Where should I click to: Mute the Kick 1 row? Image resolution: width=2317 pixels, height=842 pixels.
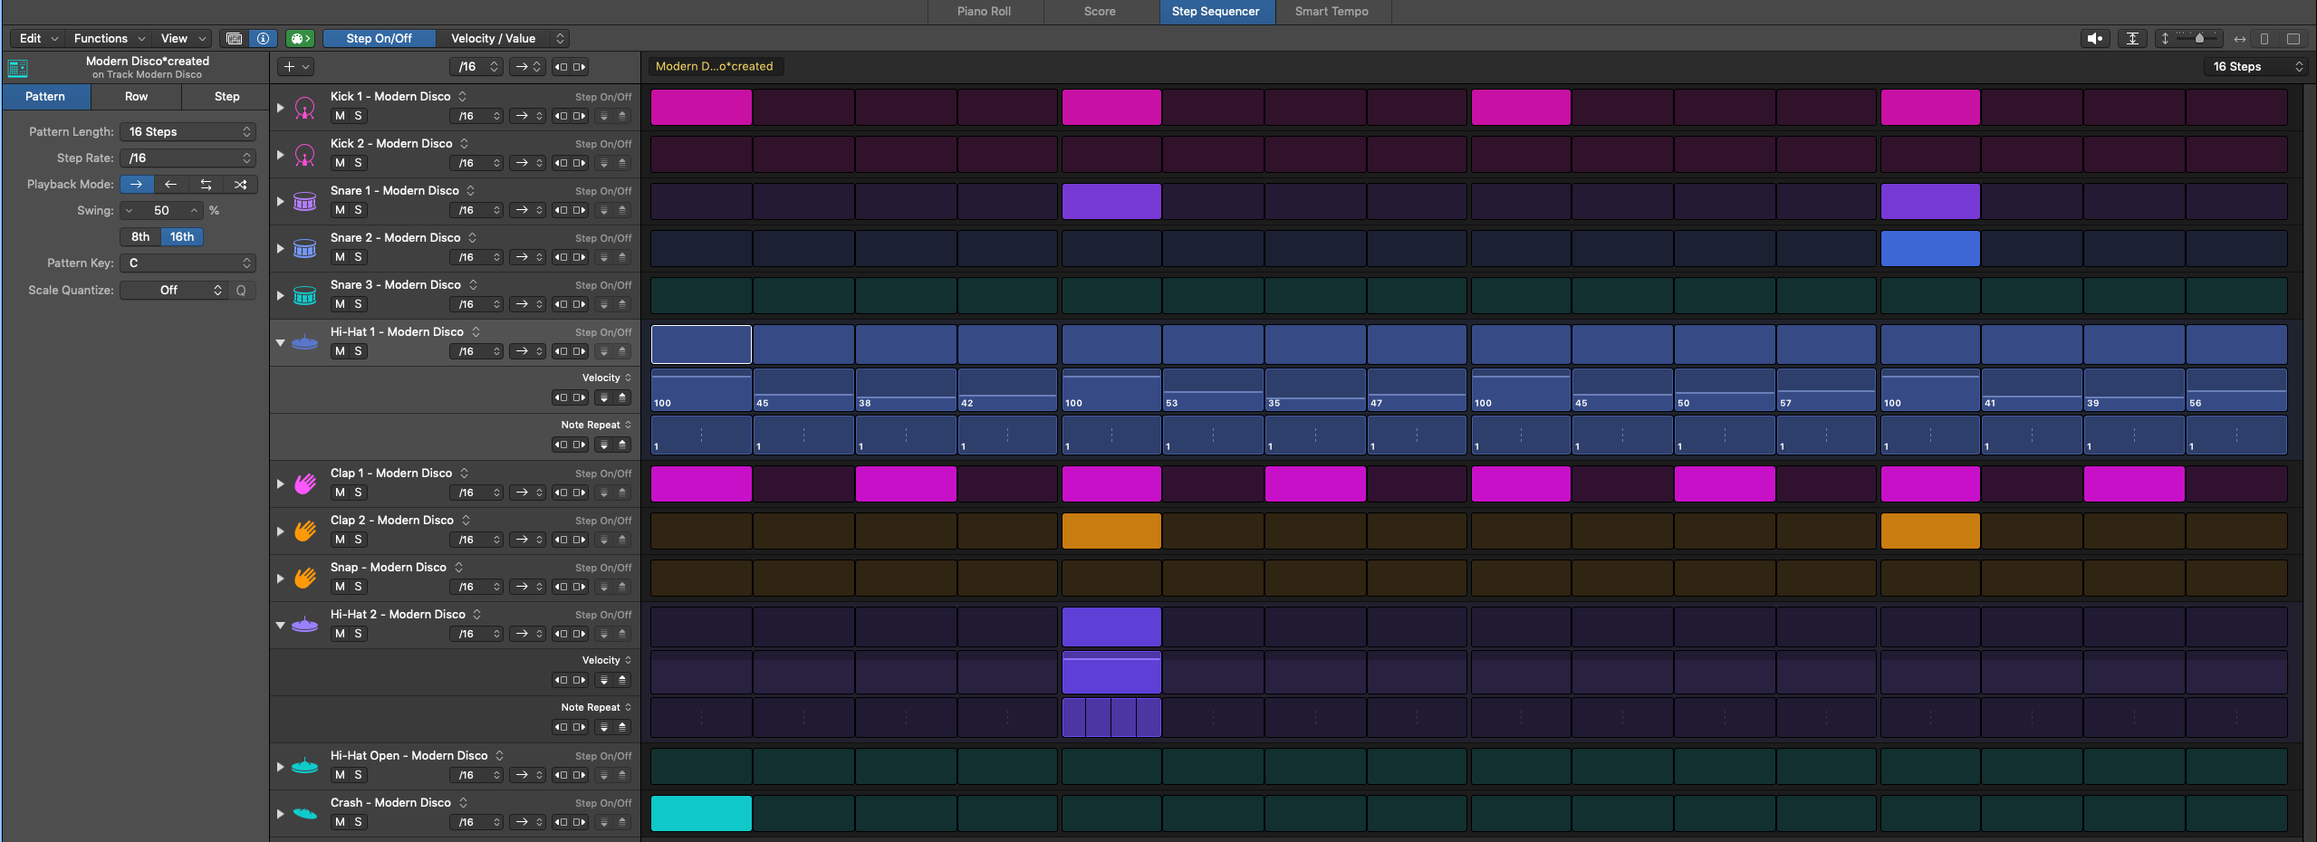pos(340,116)
